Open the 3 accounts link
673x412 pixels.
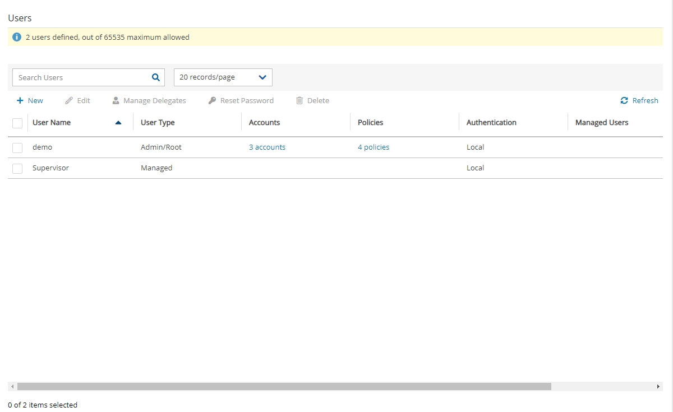tap(267, 147)
